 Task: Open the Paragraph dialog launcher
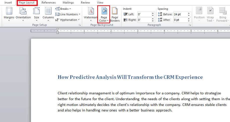coord(190,25)
